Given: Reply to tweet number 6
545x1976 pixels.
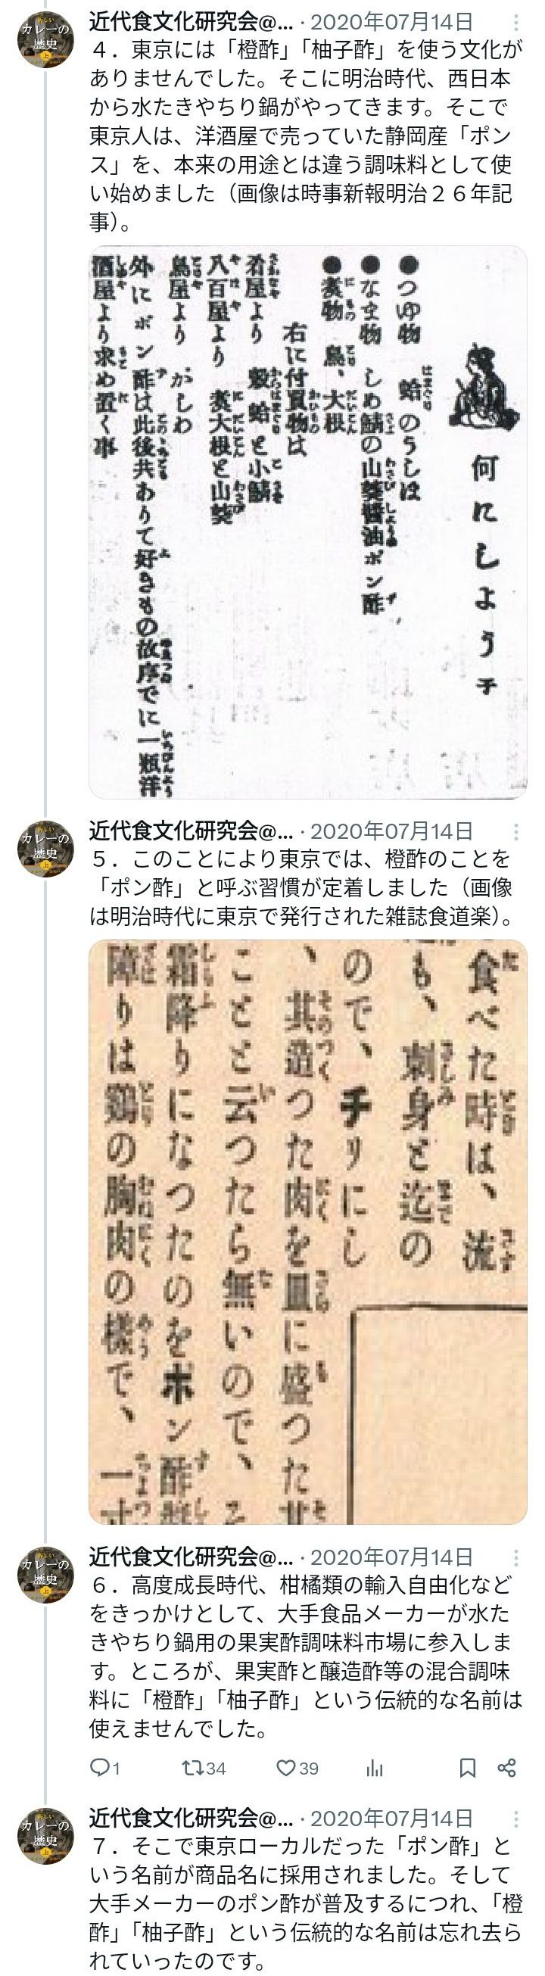Looking at the screenshot, I should (105, 1768).
